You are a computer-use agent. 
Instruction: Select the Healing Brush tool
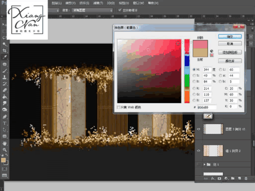(4, 64)
